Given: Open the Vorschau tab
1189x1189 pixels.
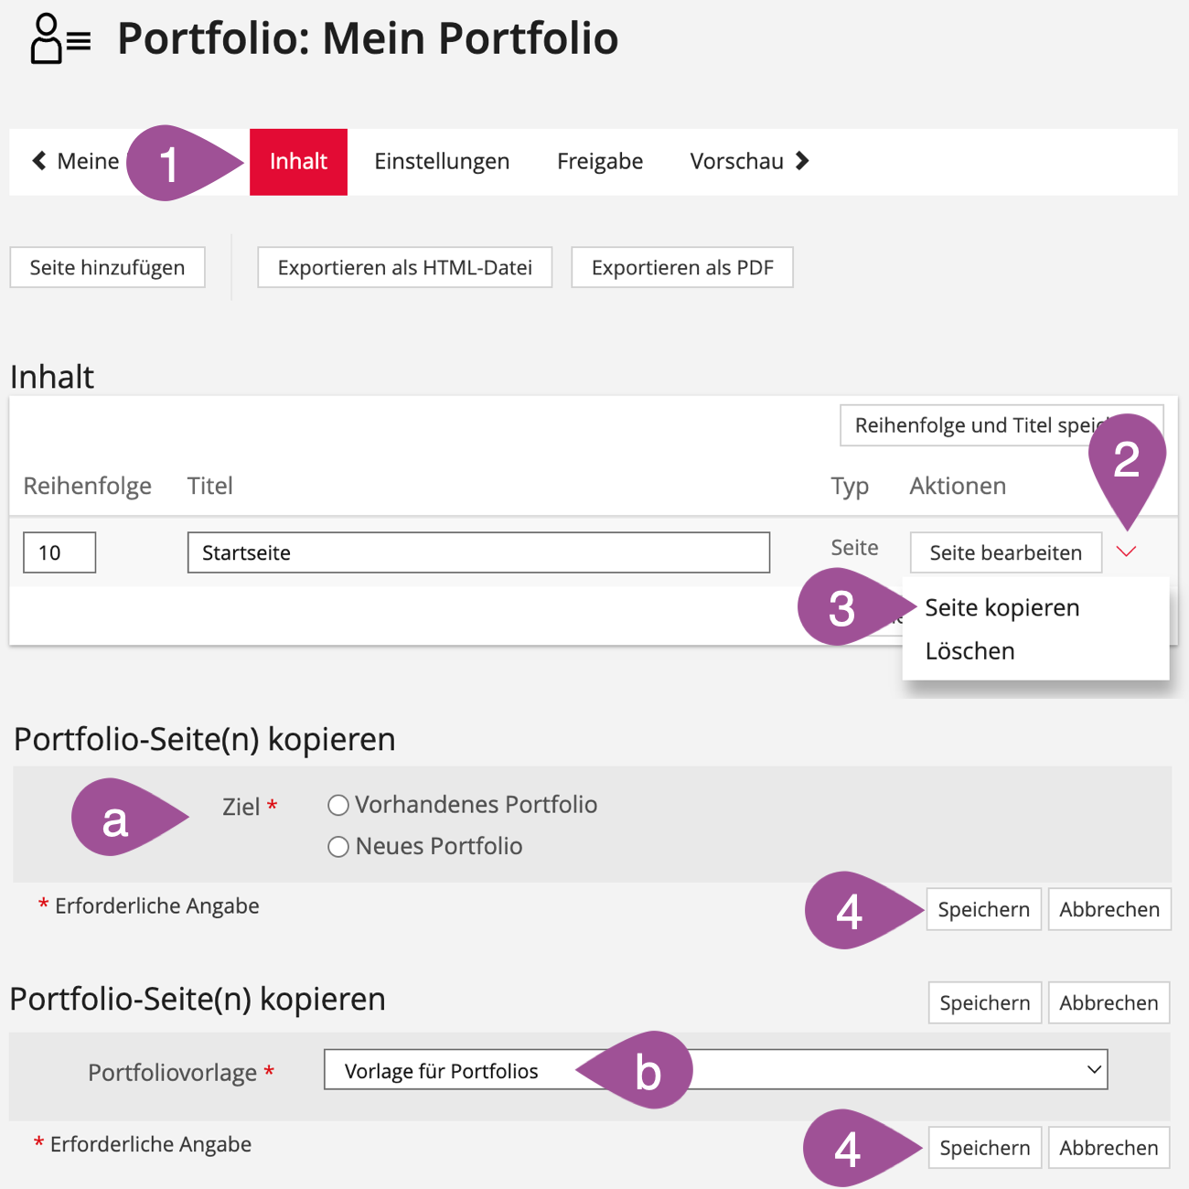Looking at the screenshot, I should (736, 162).
